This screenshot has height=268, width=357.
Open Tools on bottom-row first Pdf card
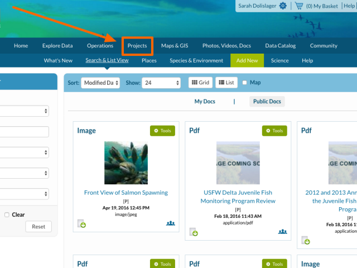[x=162, y=264]
